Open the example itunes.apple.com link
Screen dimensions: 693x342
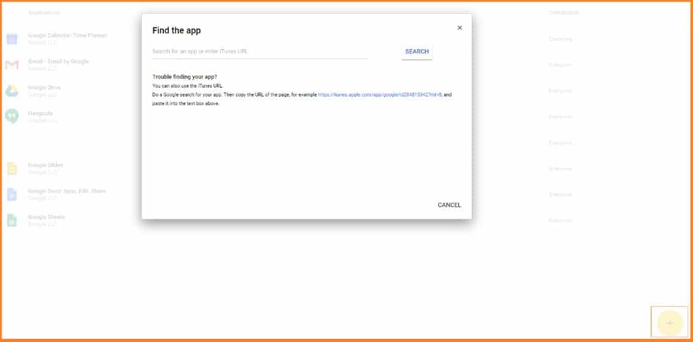380,94
